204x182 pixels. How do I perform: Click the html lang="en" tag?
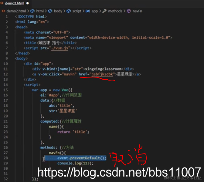(32, 22)
